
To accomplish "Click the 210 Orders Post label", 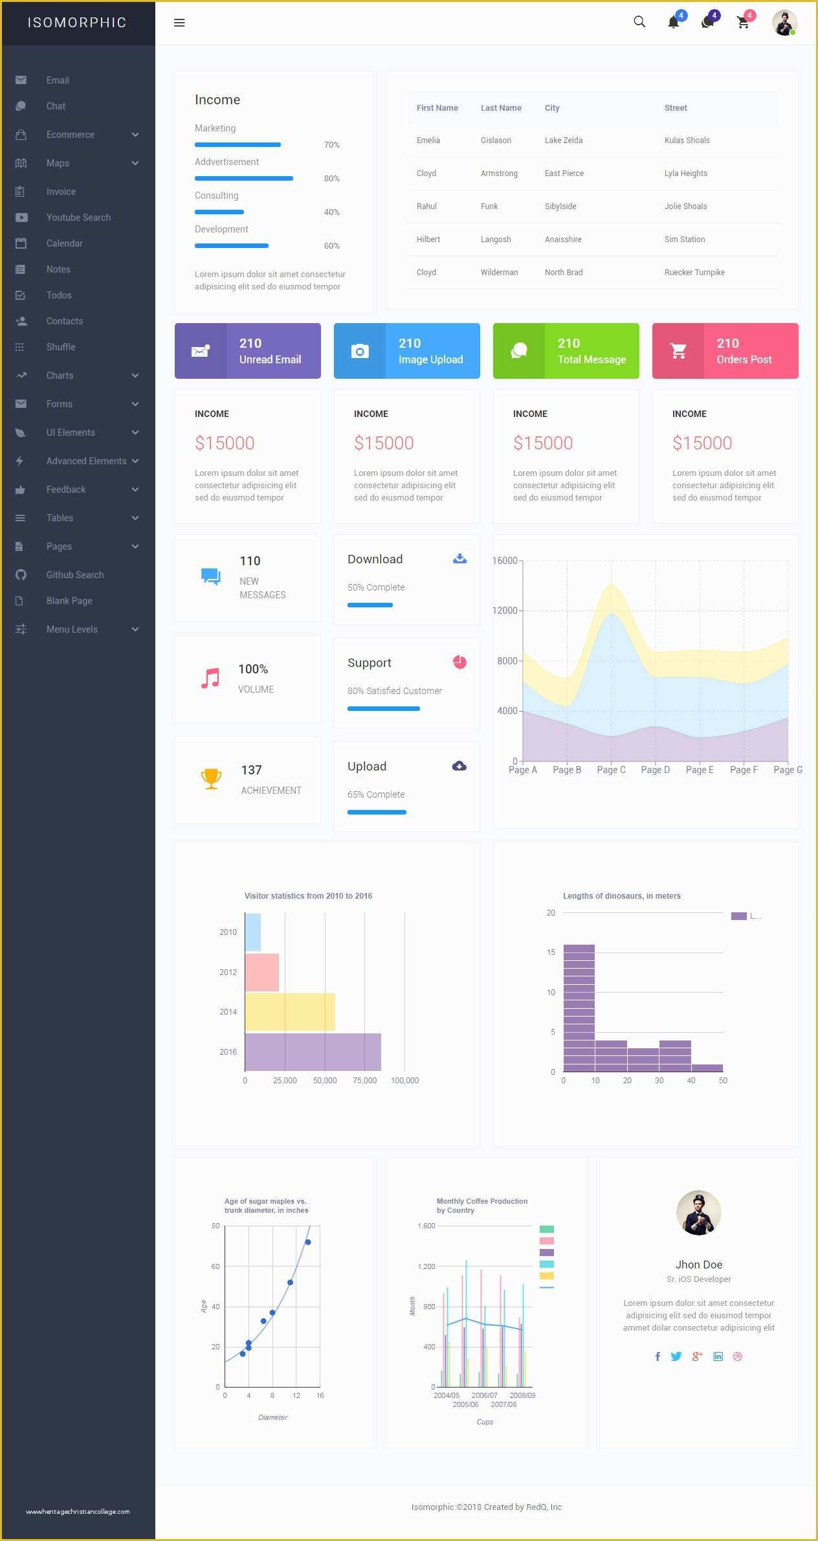I will (x=744, y=351).
